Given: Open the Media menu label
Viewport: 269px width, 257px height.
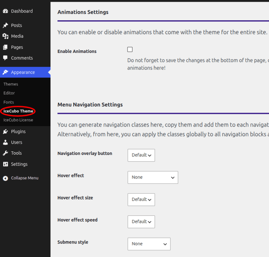Looking at the screenshot, I should [17, 36].
